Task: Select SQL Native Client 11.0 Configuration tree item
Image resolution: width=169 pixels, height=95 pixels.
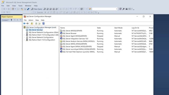Action: 42,40
